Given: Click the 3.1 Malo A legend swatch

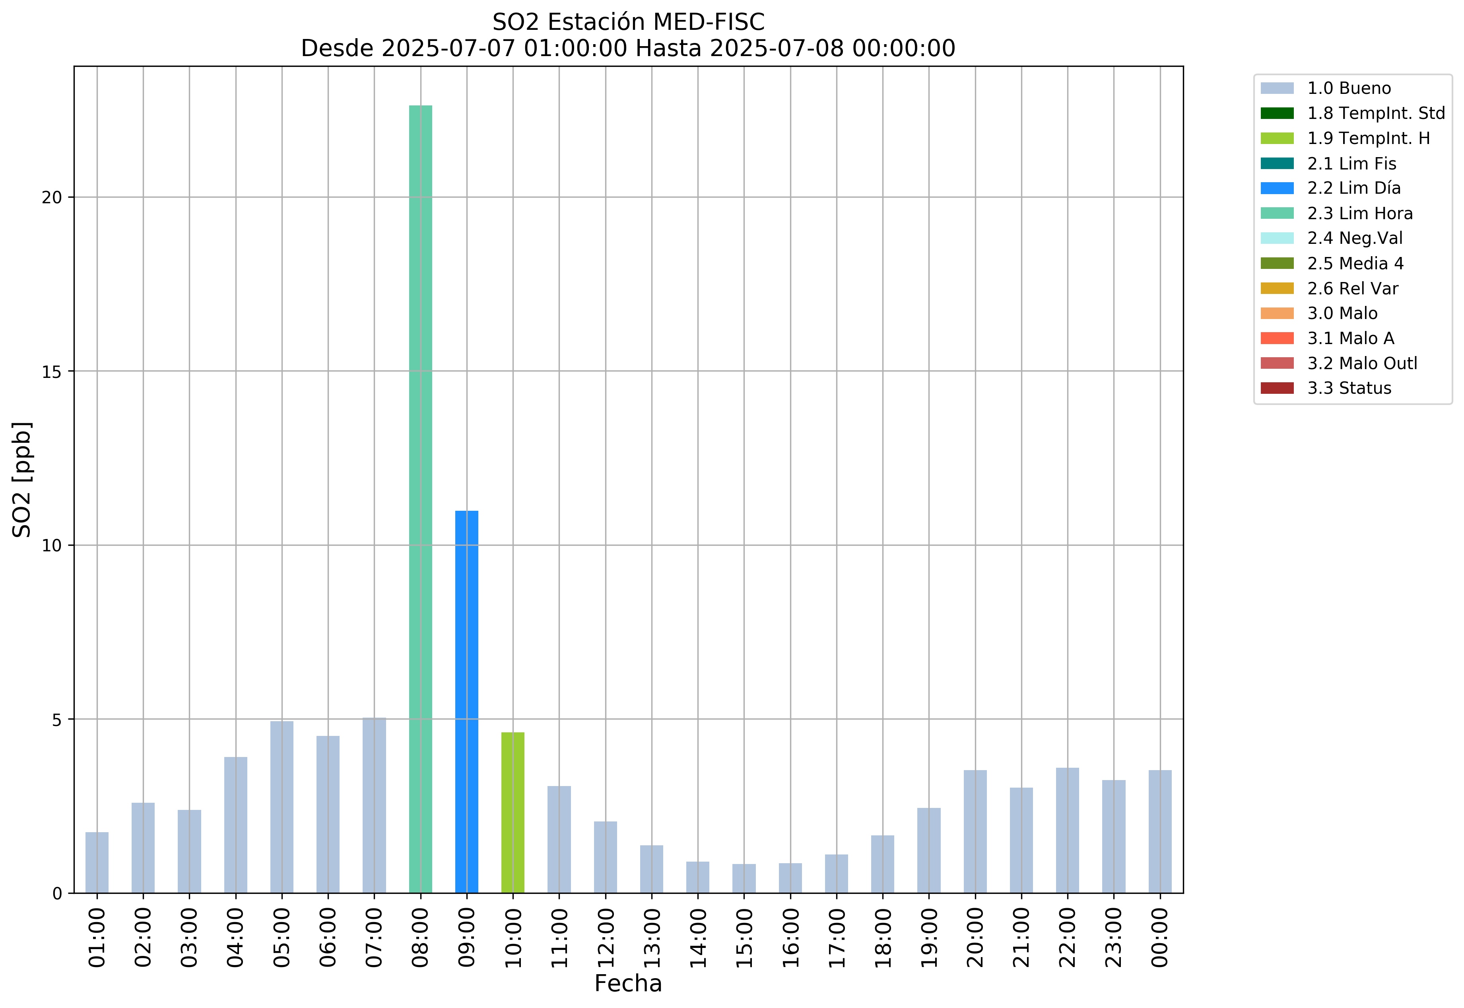Looking at the screenshot, I should coord(1276,339).
